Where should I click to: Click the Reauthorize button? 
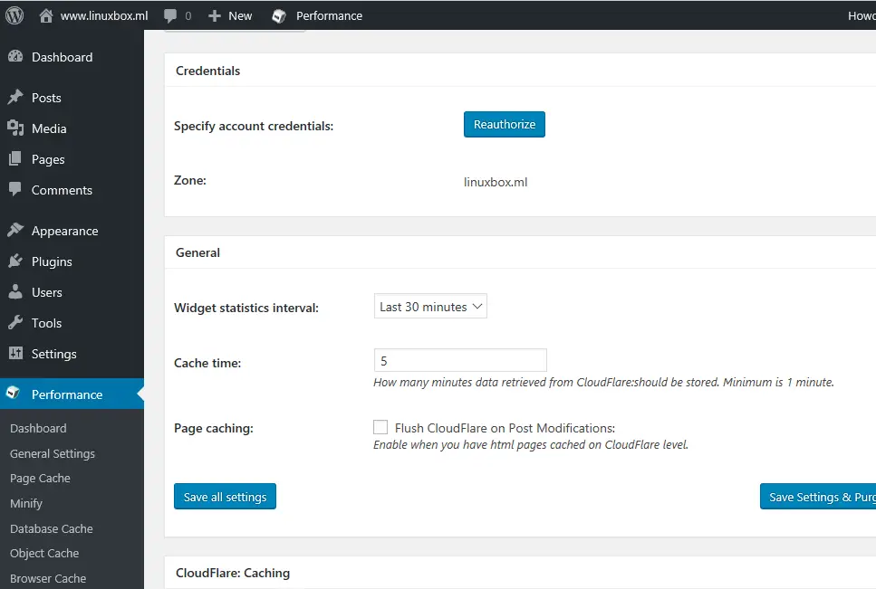click(x=504, y=124)
